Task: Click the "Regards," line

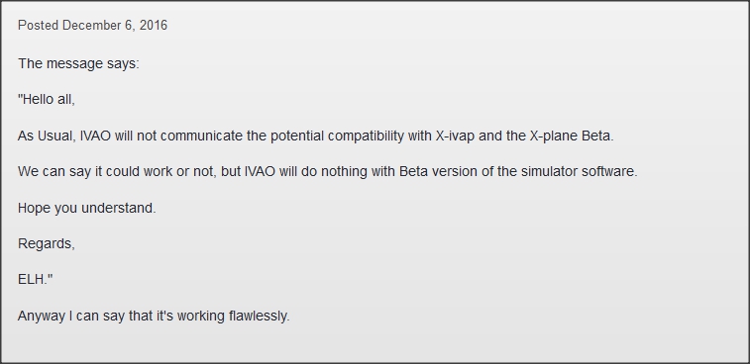Action: tap(47, 243)
